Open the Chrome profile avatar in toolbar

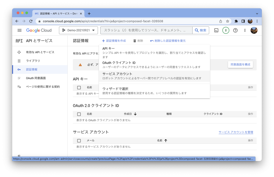tap(250, 21)
